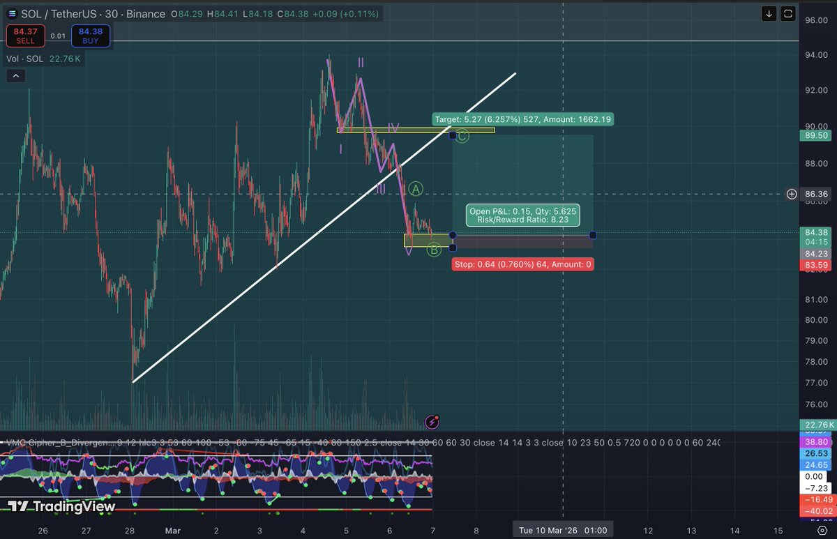Click the Tue 10 Mar '26 01:00 time label
This screenshot has width=837, height=539.
tap(562, 530)
